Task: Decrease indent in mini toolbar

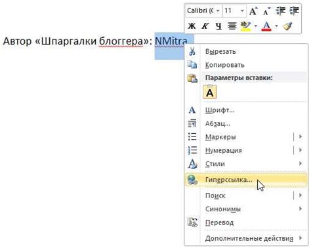Action: pos(281,10)
